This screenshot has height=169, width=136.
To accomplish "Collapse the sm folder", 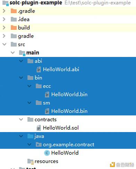I will (x=29, y=103).
